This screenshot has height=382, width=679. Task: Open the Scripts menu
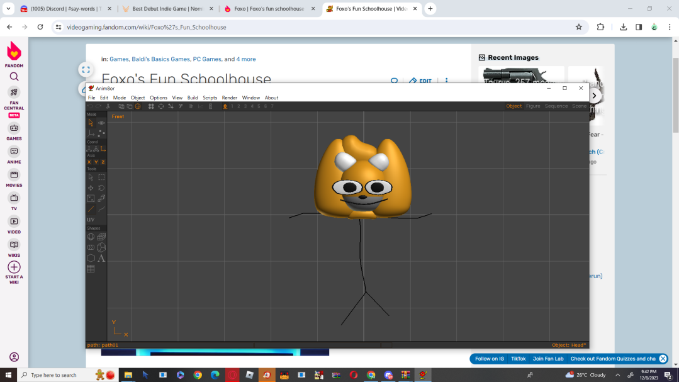[x=210, y=98]
